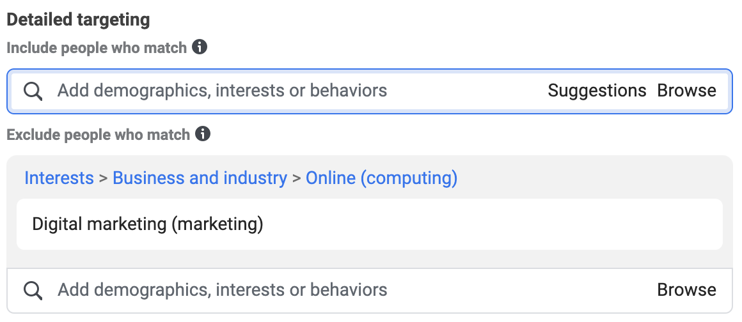Click the arrow separator before Online (computing)
742x322 pixels.
coord(296,179)
